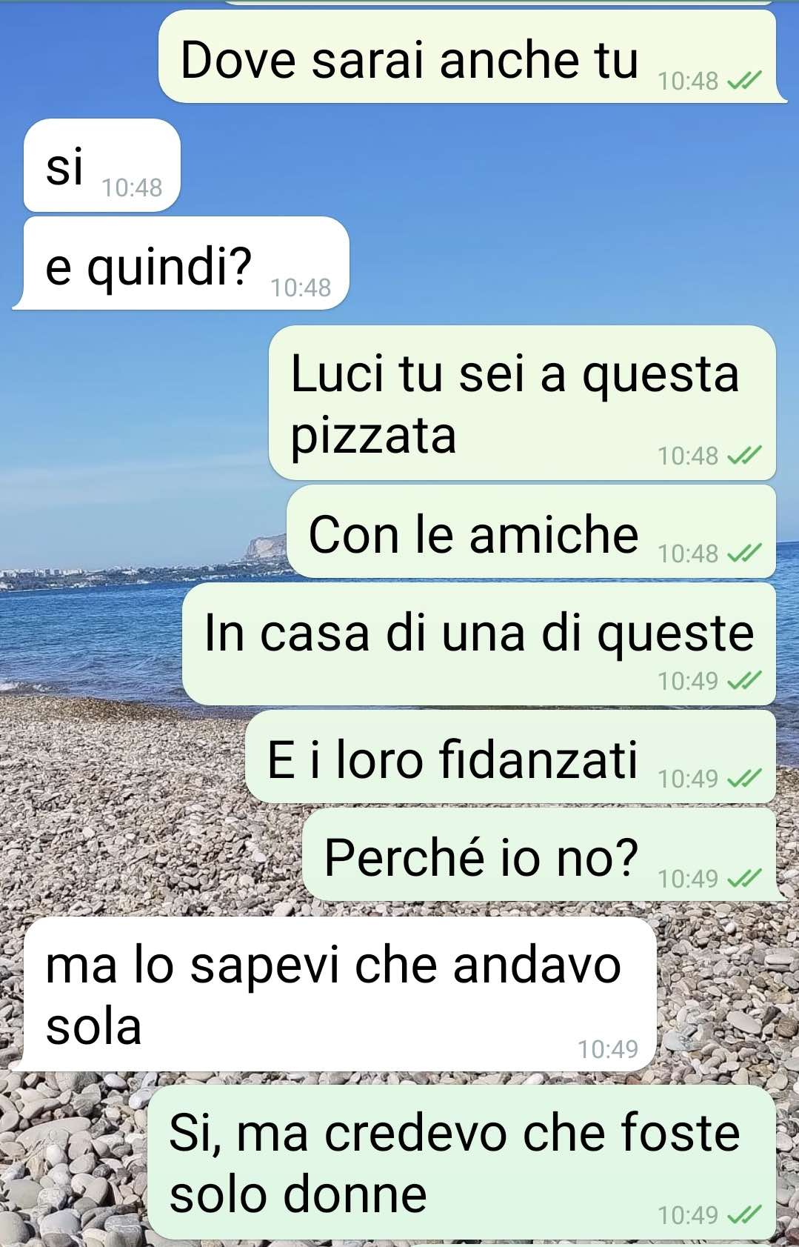Select the "si" received message bubble
This screenshot has width=799, height=1247.
pos(102,165)
